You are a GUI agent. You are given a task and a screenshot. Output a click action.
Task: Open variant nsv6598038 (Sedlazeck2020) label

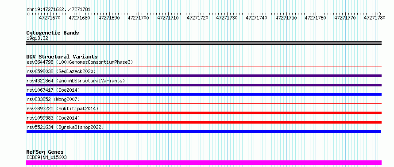click(61, 71)
